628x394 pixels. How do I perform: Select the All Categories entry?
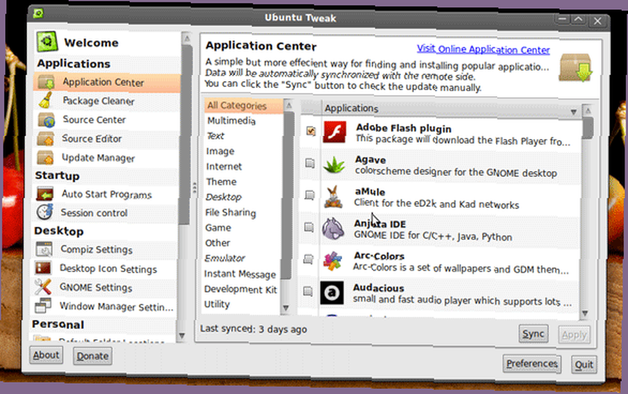(244, 106)
